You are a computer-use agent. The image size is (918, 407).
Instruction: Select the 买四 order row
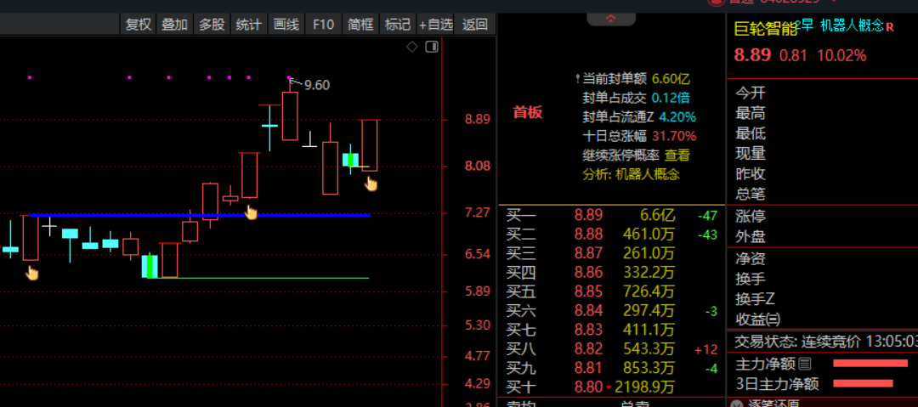pyautogui.click(x=611, y=272)
